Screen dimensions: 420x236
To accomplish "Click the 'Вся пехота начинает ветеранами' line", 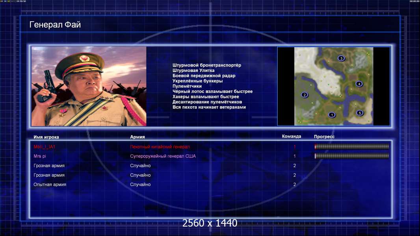I will (209, 107).
